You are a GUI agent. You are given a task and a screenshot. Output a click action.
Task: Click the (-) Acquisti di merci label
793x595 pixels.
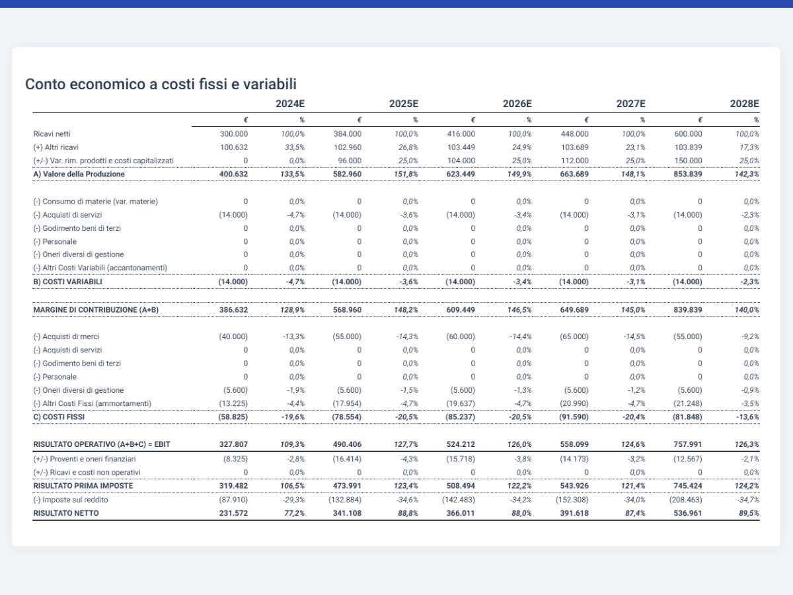pos(66,337)
